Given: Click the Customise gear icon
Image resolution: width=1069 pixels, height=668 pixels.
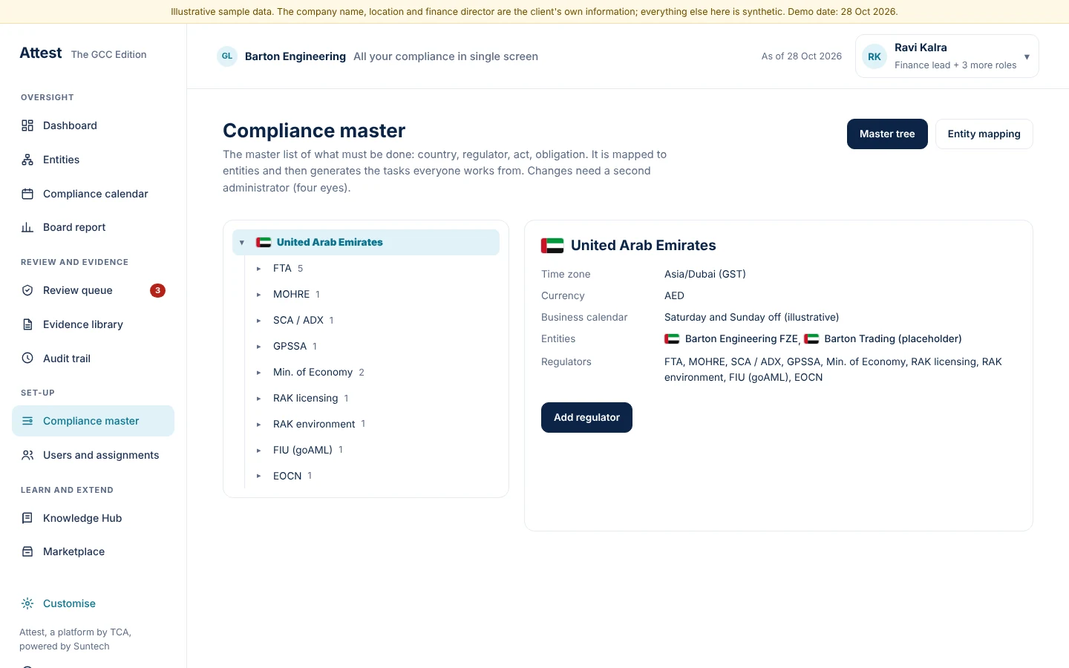Looking at the screenshot, I should 27,603.
